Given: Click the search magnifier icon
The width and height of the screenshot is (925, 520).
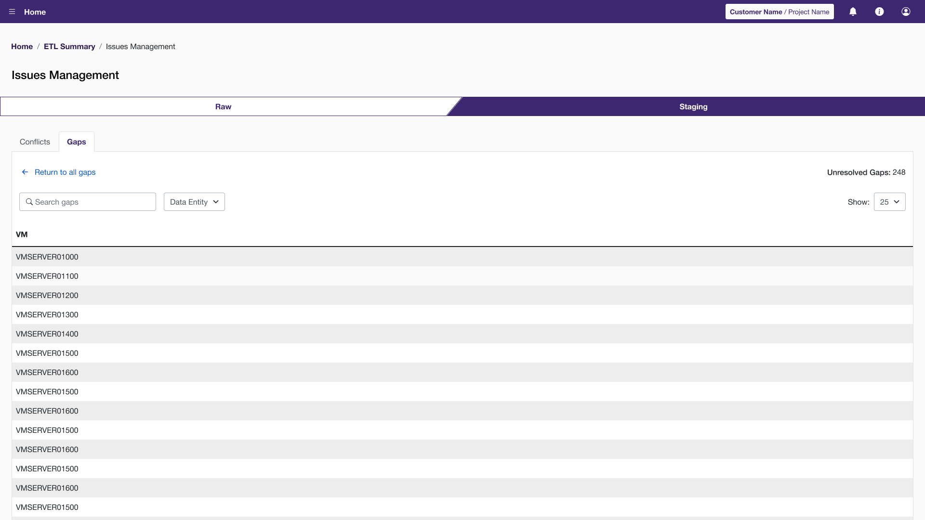Looking at the screenshot, I should pos(29,202).
